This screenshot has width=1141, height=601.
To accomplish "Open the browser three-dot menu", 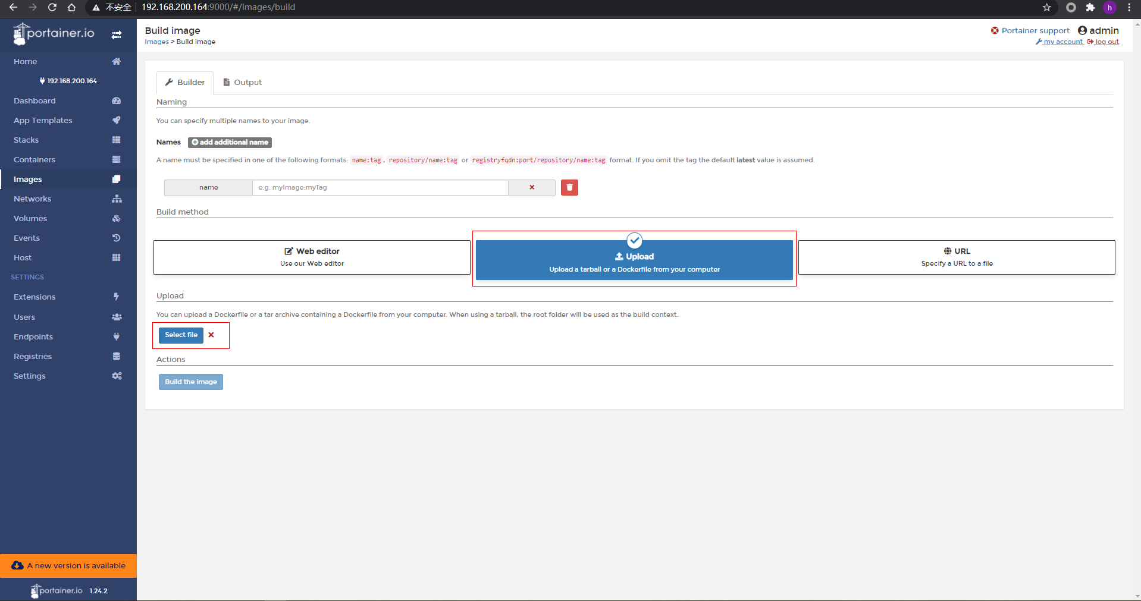I will point(1129,7).
